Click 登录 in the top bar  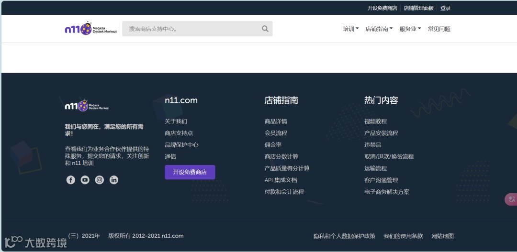[445, 8]
